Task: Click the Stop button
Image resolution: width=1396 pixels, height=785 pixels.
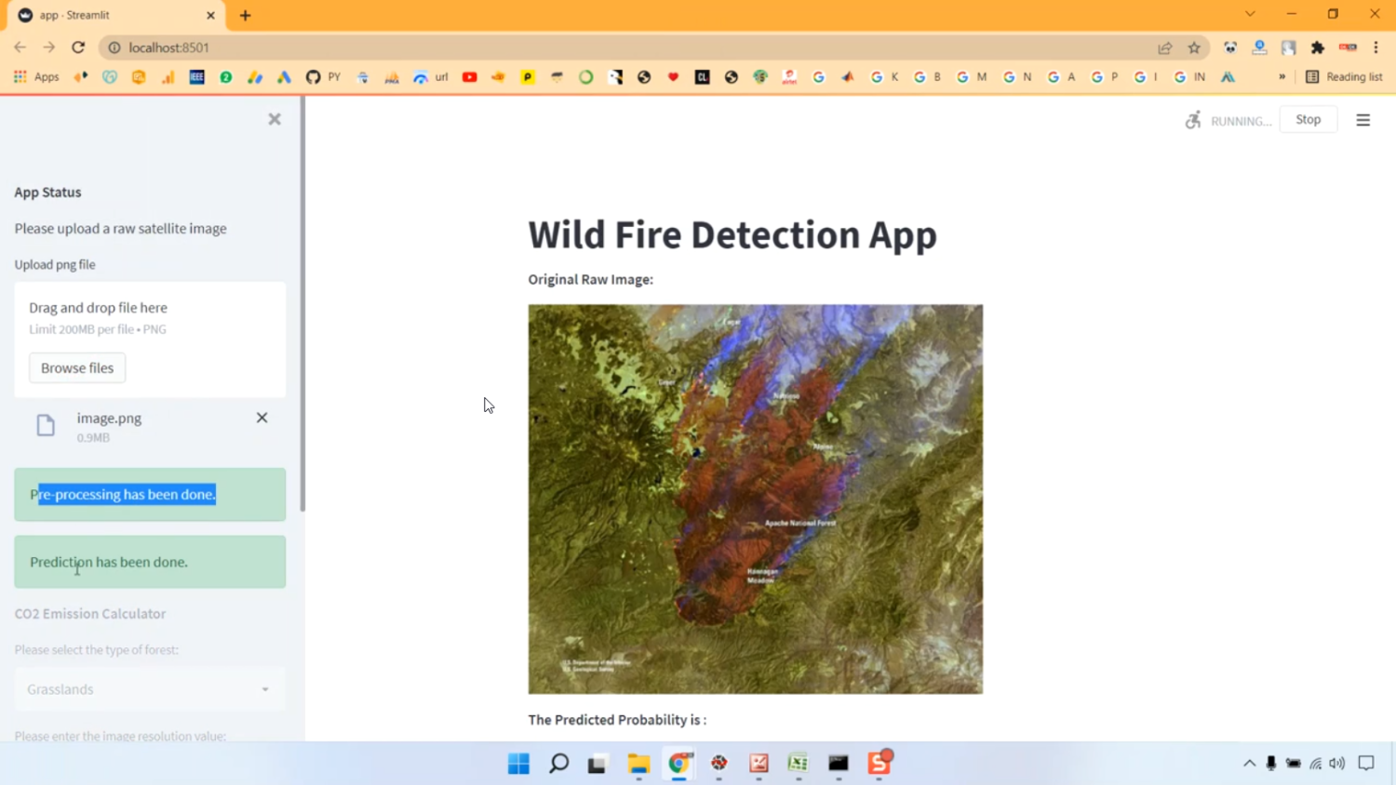Action: tap(1308, 120)
